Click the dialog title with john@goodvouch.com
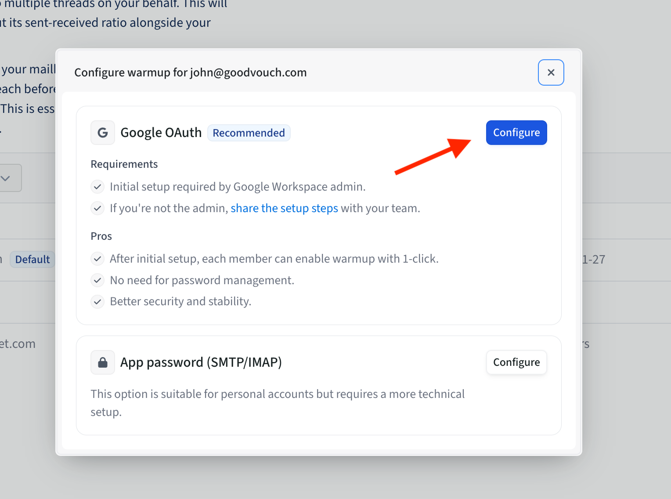This screenshot has height=499, width=671. point(190,72)
